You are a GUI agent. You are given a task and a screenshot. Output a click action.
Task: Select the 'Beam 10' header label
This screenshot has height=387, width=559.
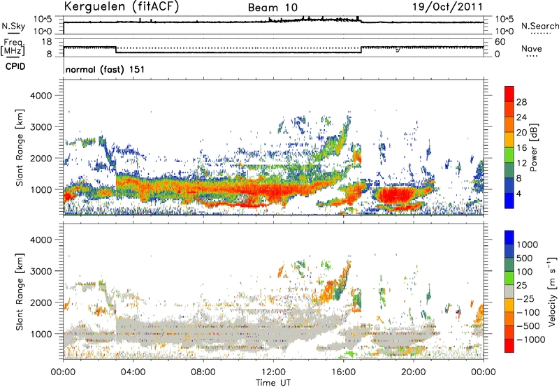[x=273, y=8]
